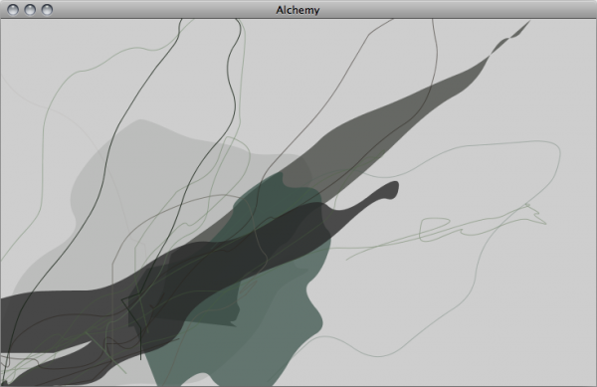Close the Alchemy window
Screen dimensions: 597x387
click(13, 10)
